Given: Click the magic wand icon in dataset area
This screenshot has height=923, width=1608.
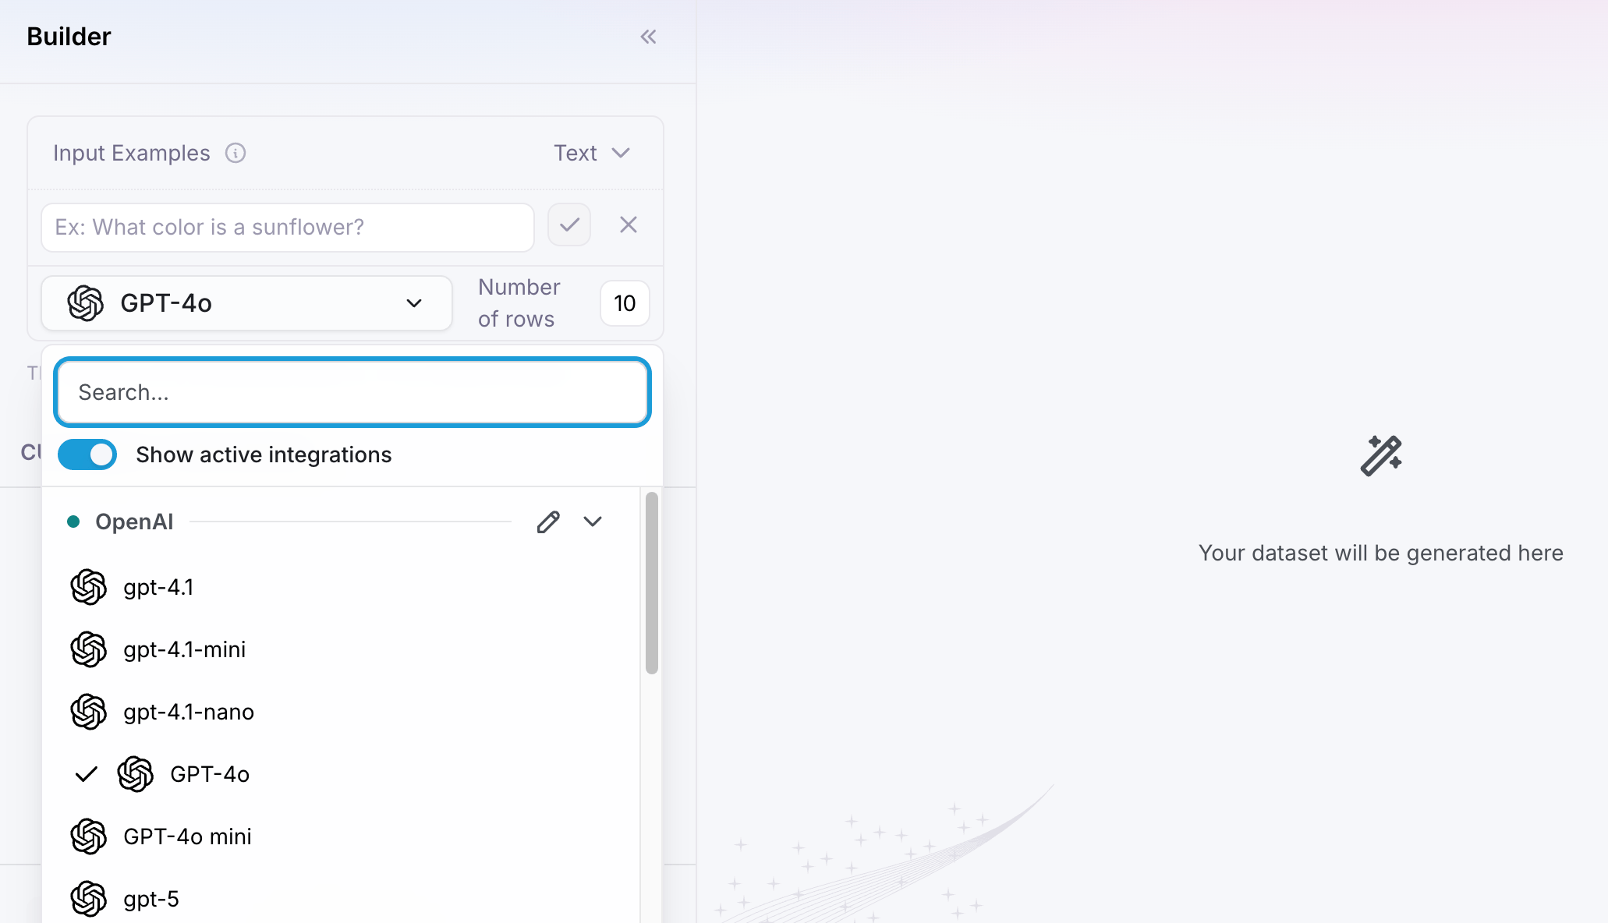Looking at the screenshot, I should coord(1381,455).
